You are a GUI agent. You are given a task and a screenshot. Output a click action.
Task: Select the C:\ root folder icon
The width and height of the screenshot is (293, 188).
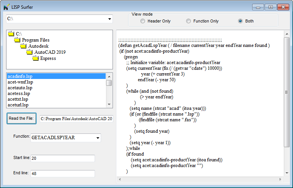coord(11,34)
